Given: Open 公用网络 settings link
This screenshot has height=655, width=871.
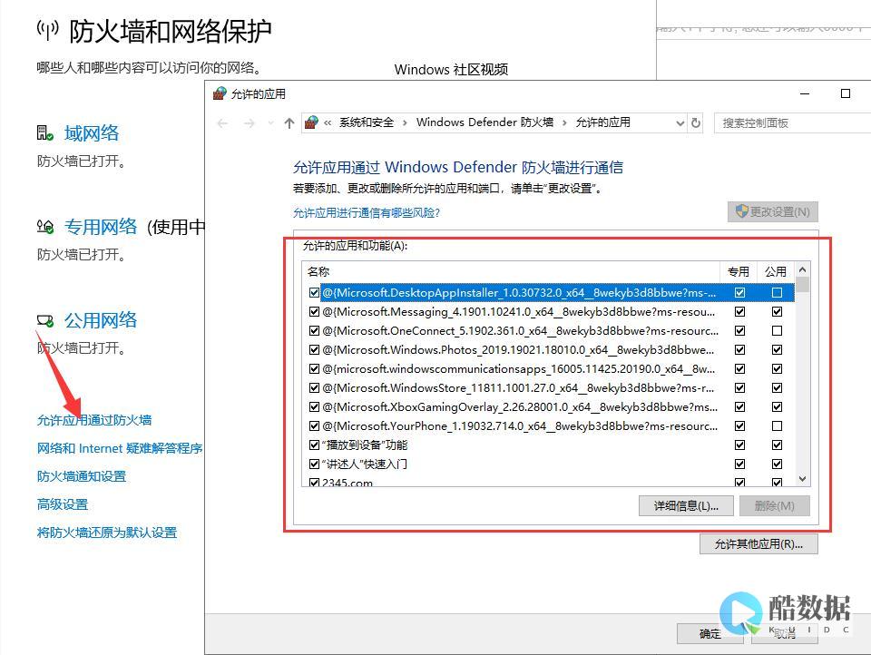Looking at the screenshot, I should (101, 320).
